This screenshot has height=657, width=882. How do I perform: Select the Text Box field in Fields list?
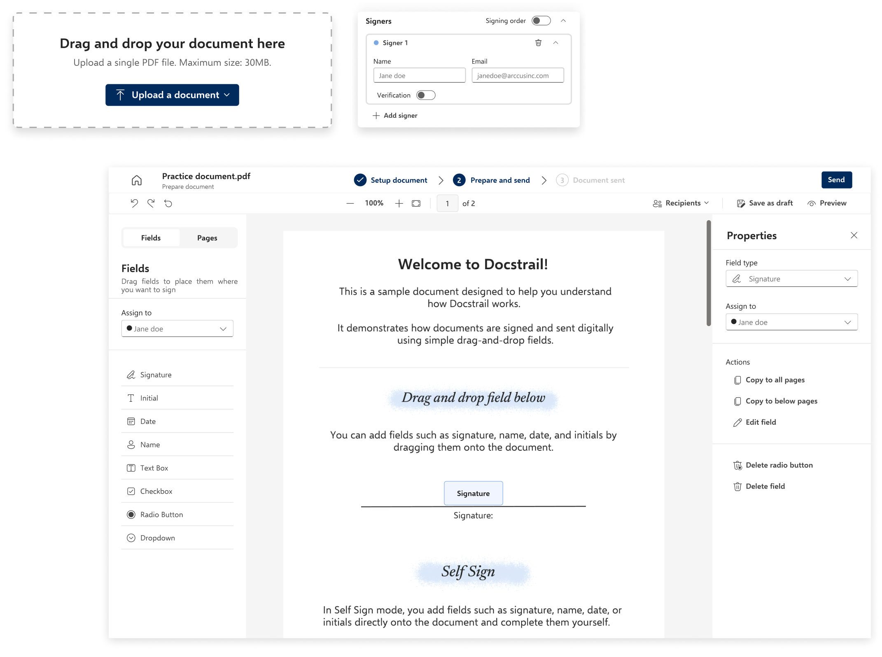click(x=177, y=468)
